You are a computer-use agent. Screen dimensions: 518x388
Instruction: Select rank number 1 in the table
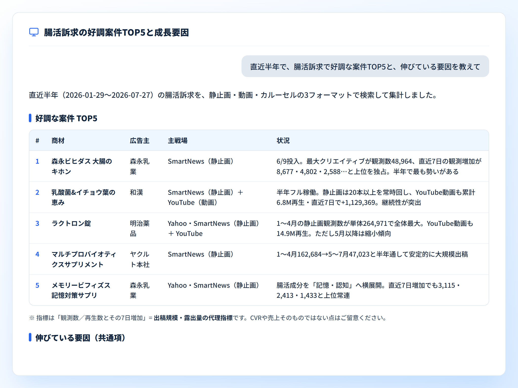pyautogui.click(x=37, y=161)
